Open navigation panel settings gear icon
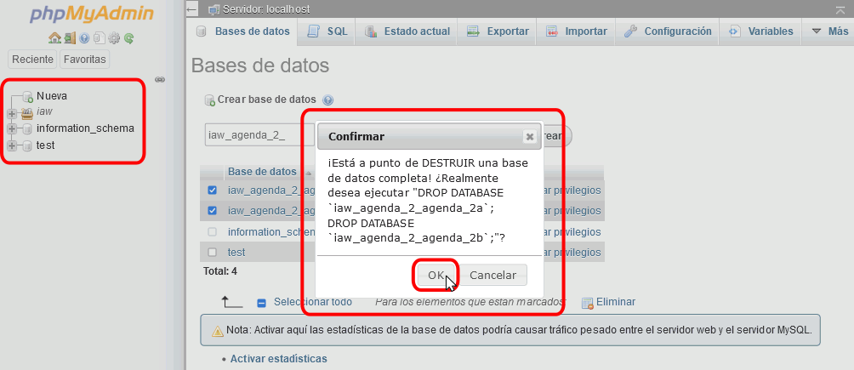 tap(114, 38)
